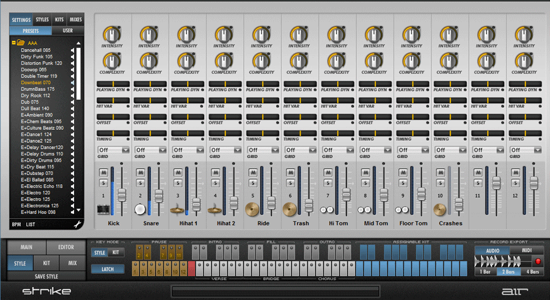Open the wrench settings icon

tap(78, 224)
